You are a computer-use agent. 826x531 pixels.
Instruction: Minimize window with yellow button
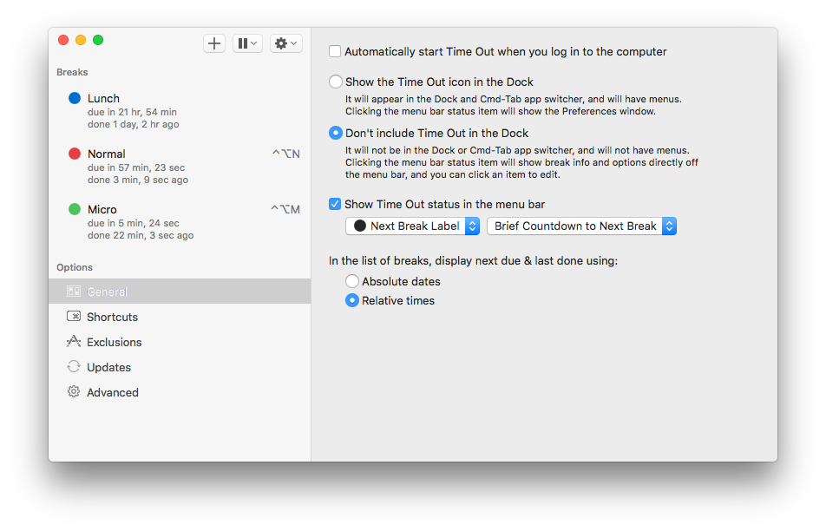81,40
